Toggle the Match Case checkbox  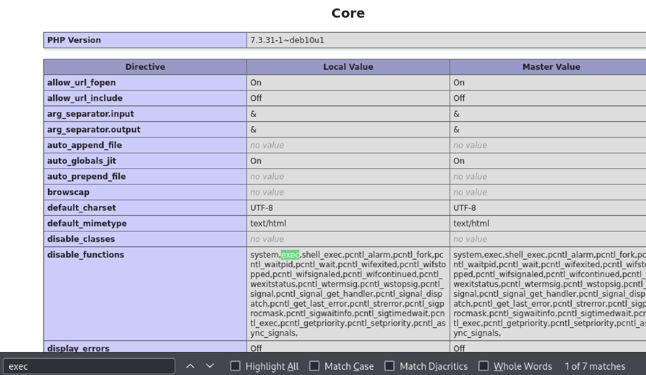coord(314,366)
